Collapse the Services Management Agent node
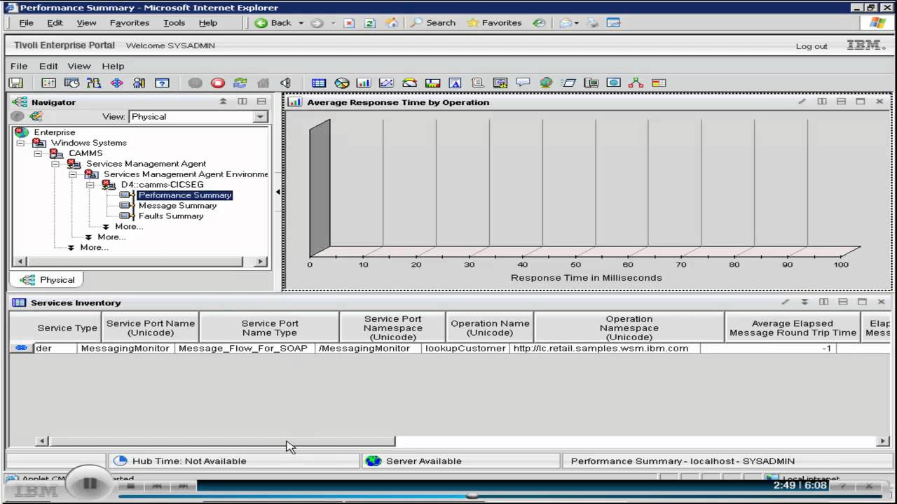This screenshot has width=897, height=504. 55,164
